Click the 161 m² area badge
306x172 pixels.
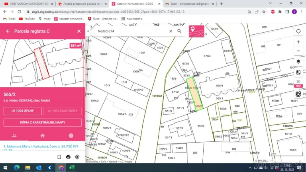(x=76, y=46)
